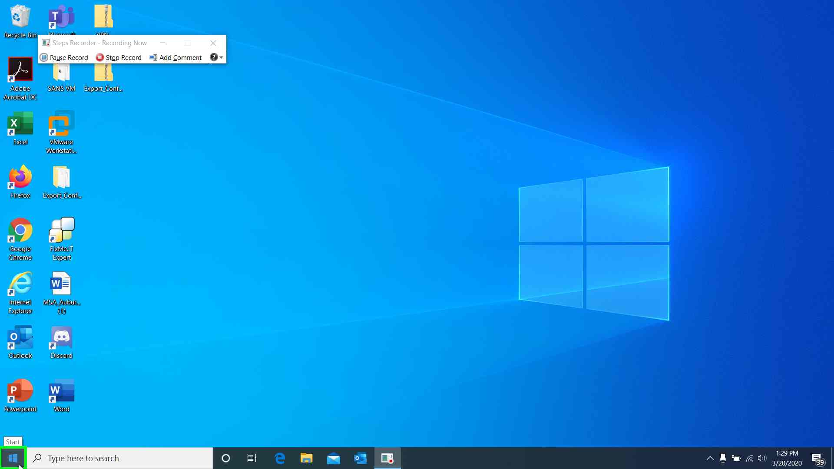Open the Steps Recorder help dropdown arrow
The width and height of the screenshot is (834, 469).
(222, 57)
